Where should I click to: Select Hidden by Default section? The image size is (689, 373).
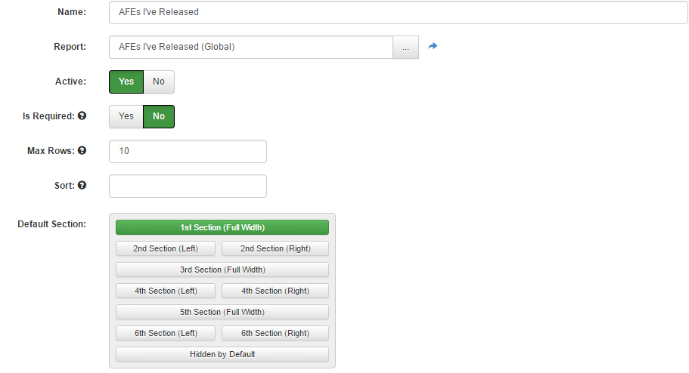222,354
